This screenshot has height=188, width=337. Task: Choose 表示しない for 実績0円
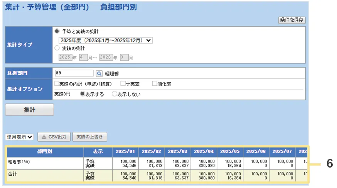tap(114, 94)
